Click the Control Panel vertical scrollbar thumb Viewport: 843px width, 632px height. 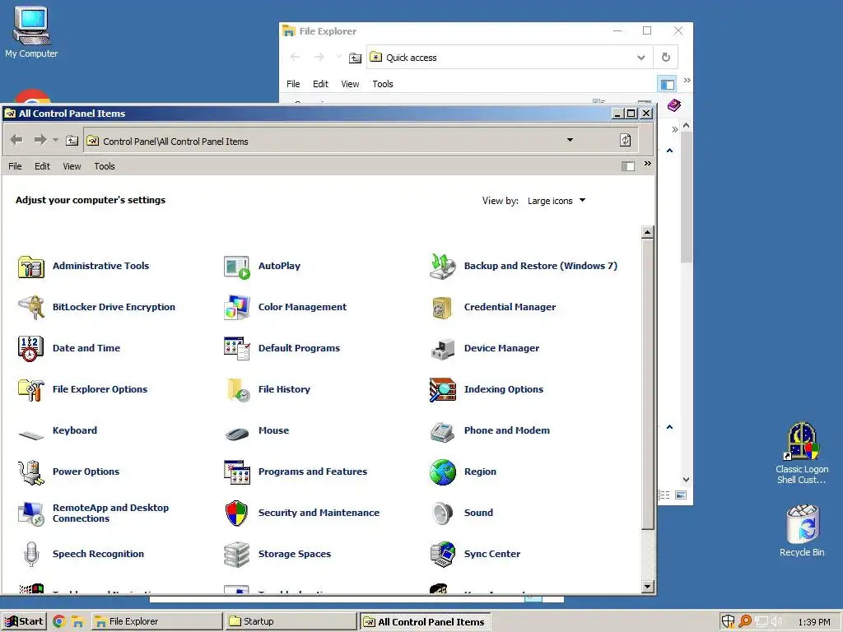tap(648, 384)
